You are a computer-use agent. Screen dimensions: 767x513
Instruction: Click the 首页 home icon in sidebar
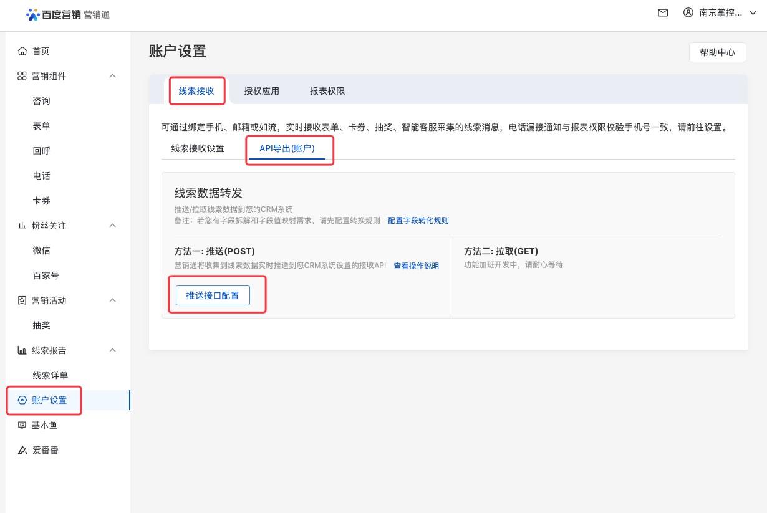coord(22,51)
